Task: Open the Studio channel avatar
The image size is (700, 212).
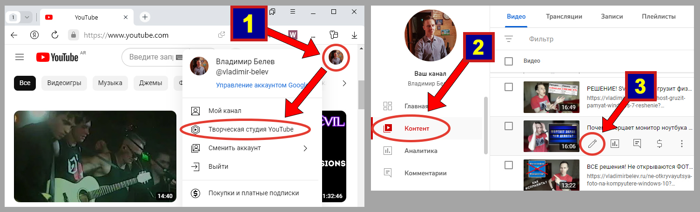Action: [430, 35]
